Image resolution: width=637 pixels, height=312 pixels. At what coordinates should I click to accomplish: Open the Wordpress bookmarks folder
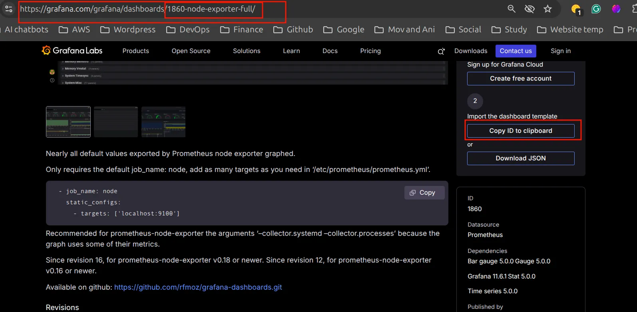128,30
